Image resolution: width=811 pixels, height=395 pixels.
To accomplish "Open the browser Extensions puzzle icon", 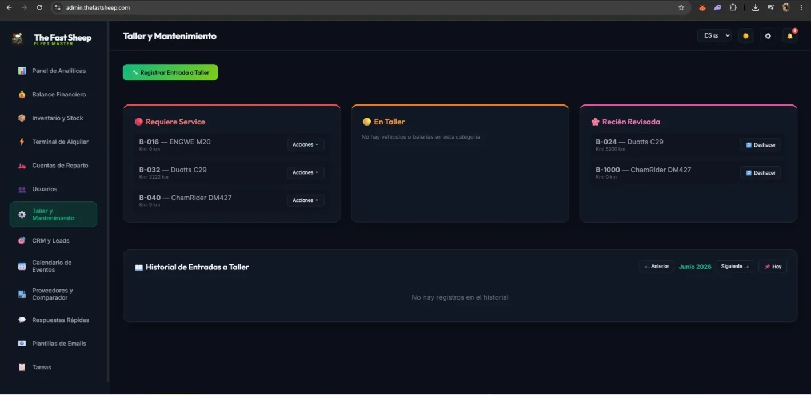I will pos(733,7).
